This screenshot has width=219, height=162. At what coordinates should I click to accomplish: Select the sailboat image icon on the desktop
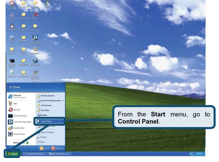[x=47, y=4]
